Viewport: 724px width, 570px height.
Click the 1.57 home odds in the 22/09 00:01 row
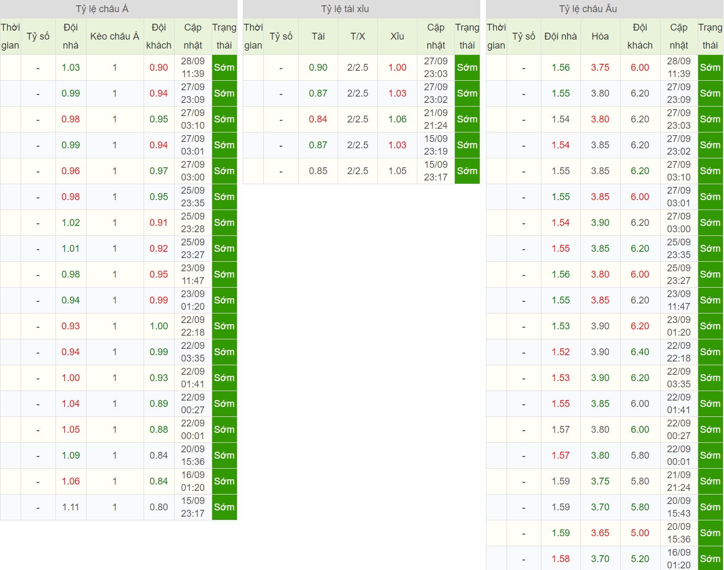click(560, 455)
